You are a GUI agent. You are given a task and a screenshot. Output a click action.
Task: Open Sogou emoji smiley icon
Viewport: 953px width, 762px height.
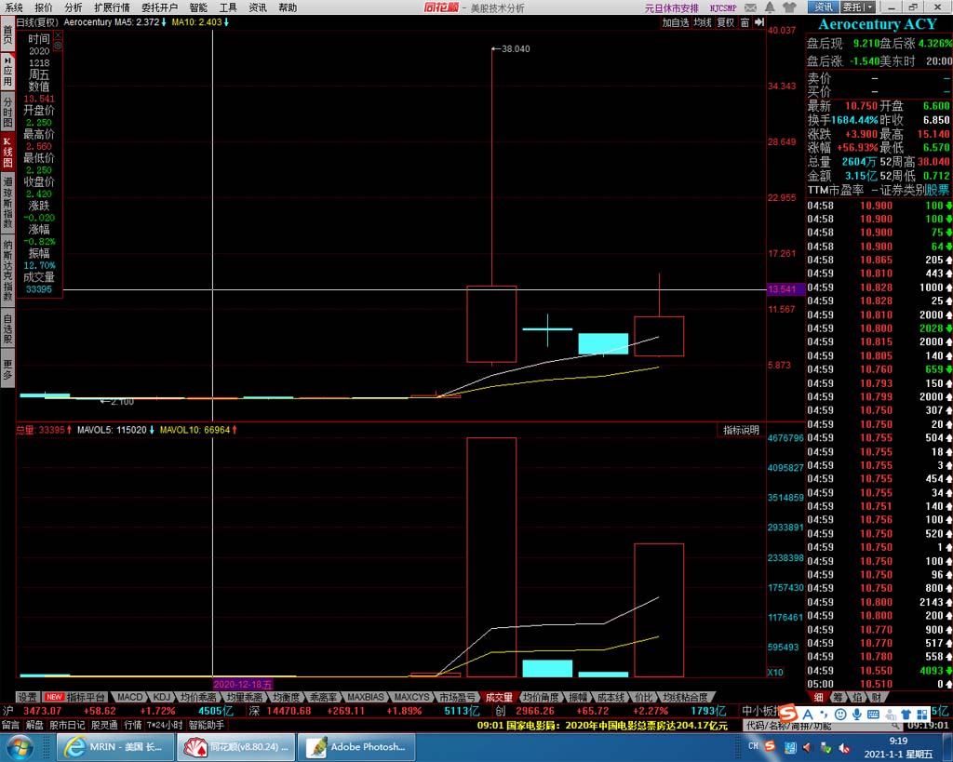[x=840, y=715]
